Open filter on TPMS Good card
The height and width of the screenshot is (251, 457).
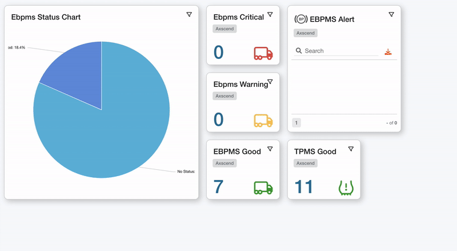[351, 149]
